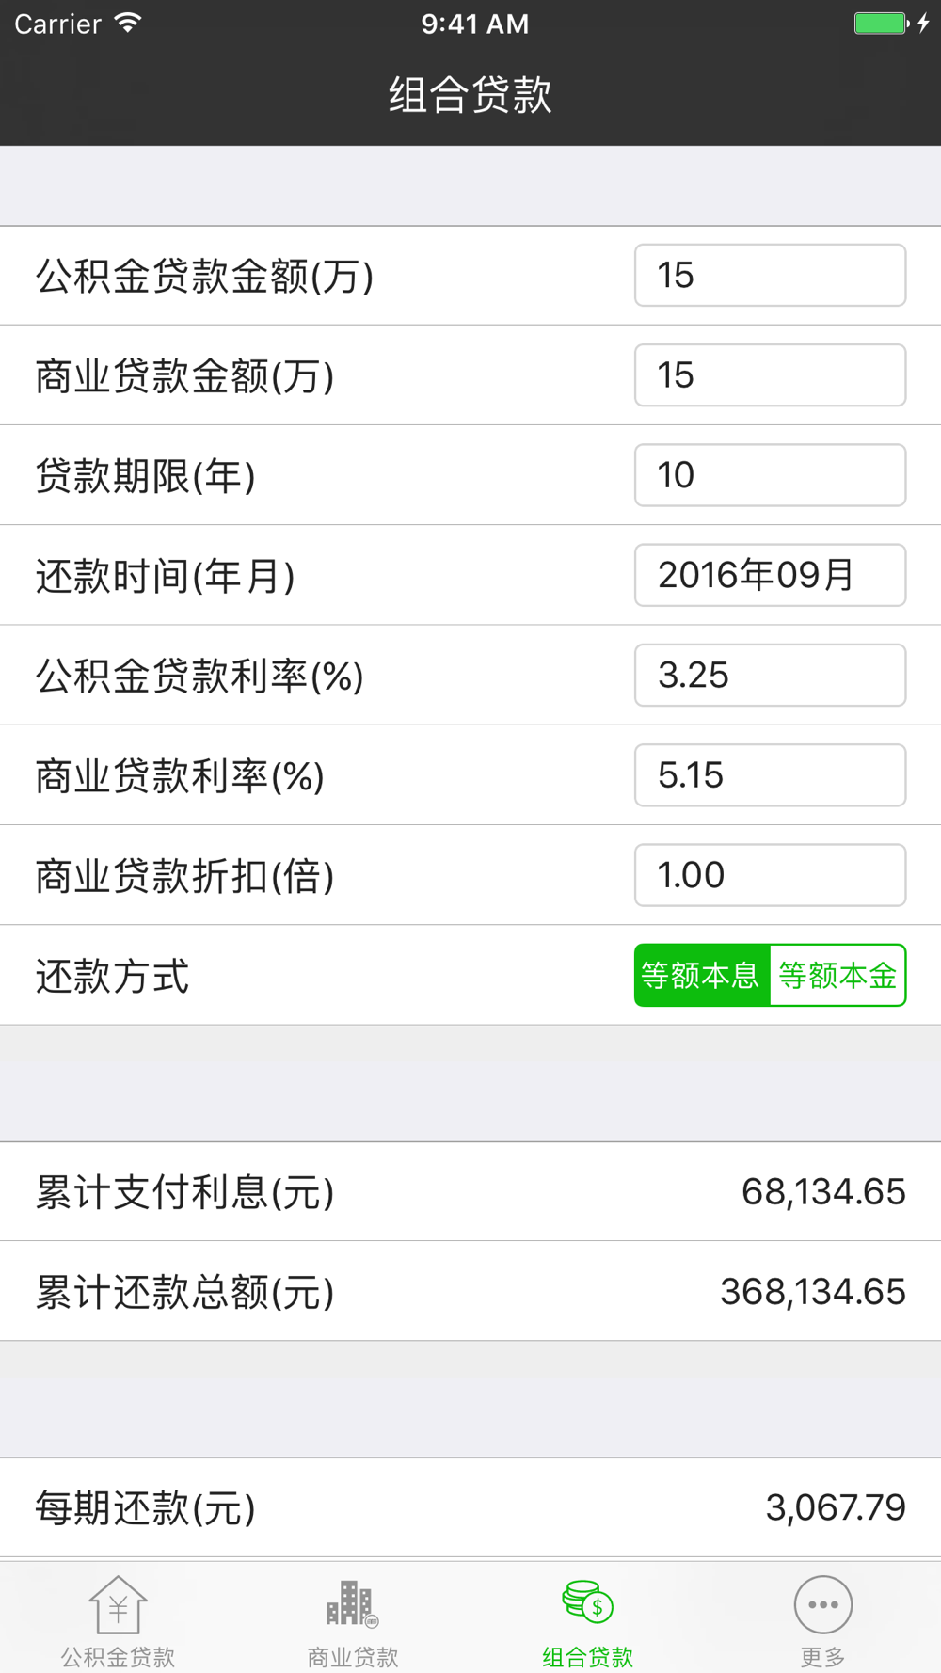Tap the battery status icon
Viewport: 941px width, 1673px height.
click(881, 24)
